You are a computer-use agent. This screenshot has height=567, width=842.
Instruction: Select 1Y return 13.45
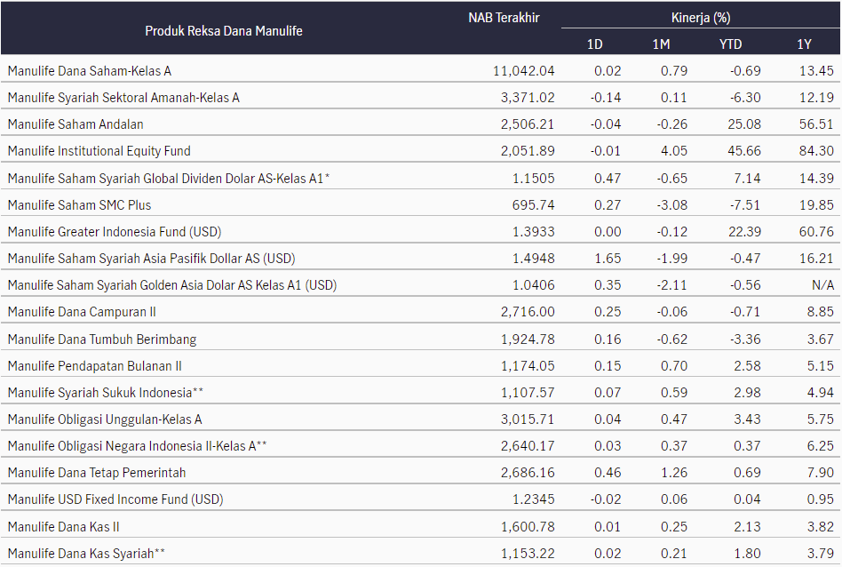(x=816, y=71)
